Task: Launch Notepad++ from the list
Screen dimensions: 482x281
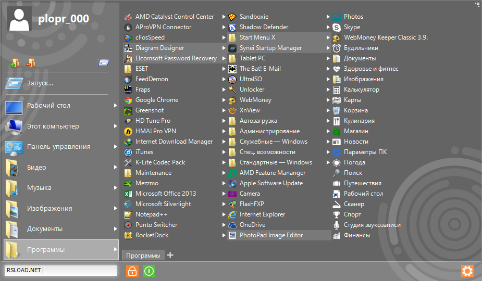Action: tap(151, 214)
